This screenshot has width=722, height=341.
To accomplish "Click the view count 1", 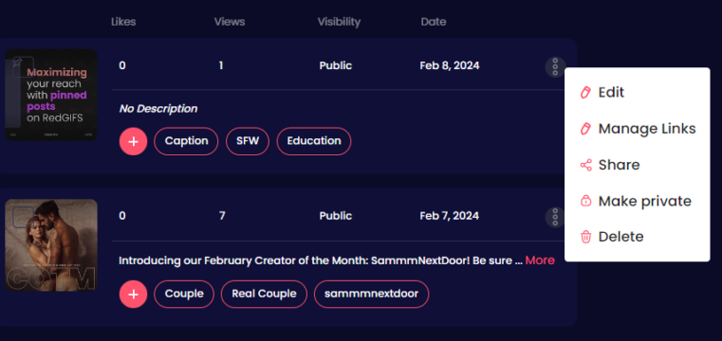I will pos(221,65).
